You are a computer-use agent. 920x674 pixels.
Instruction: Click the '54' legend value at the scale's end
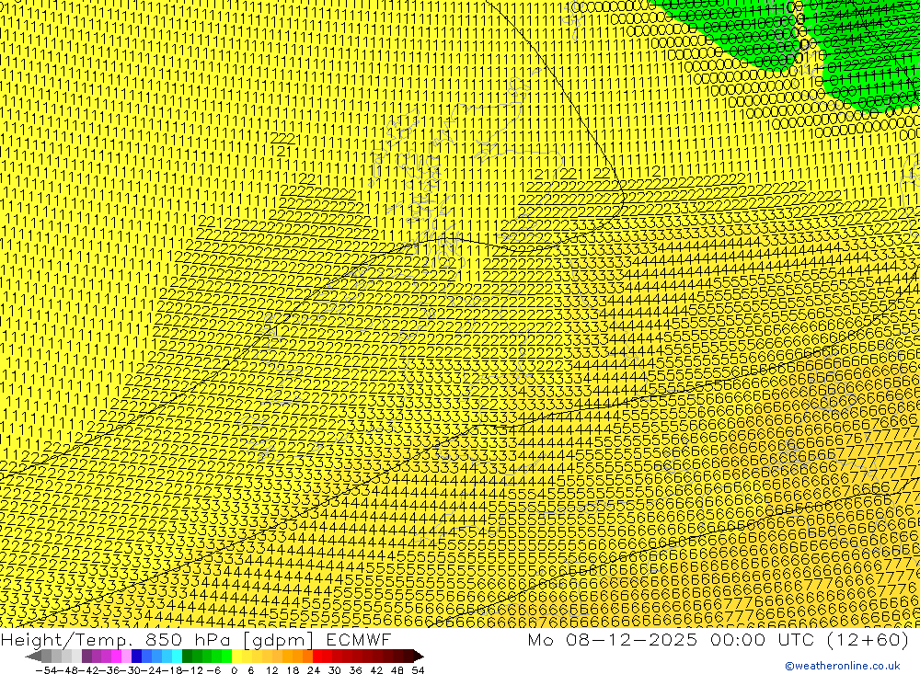(x=418, y=670)
